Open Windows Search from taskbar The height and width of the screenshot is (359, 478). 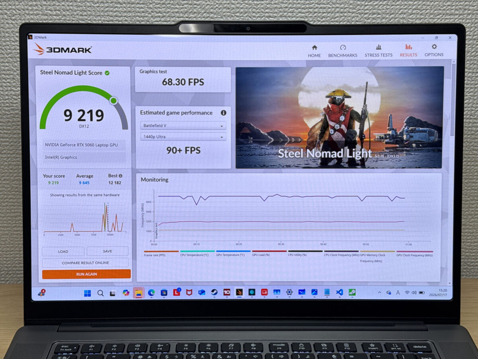click(100, 293)
